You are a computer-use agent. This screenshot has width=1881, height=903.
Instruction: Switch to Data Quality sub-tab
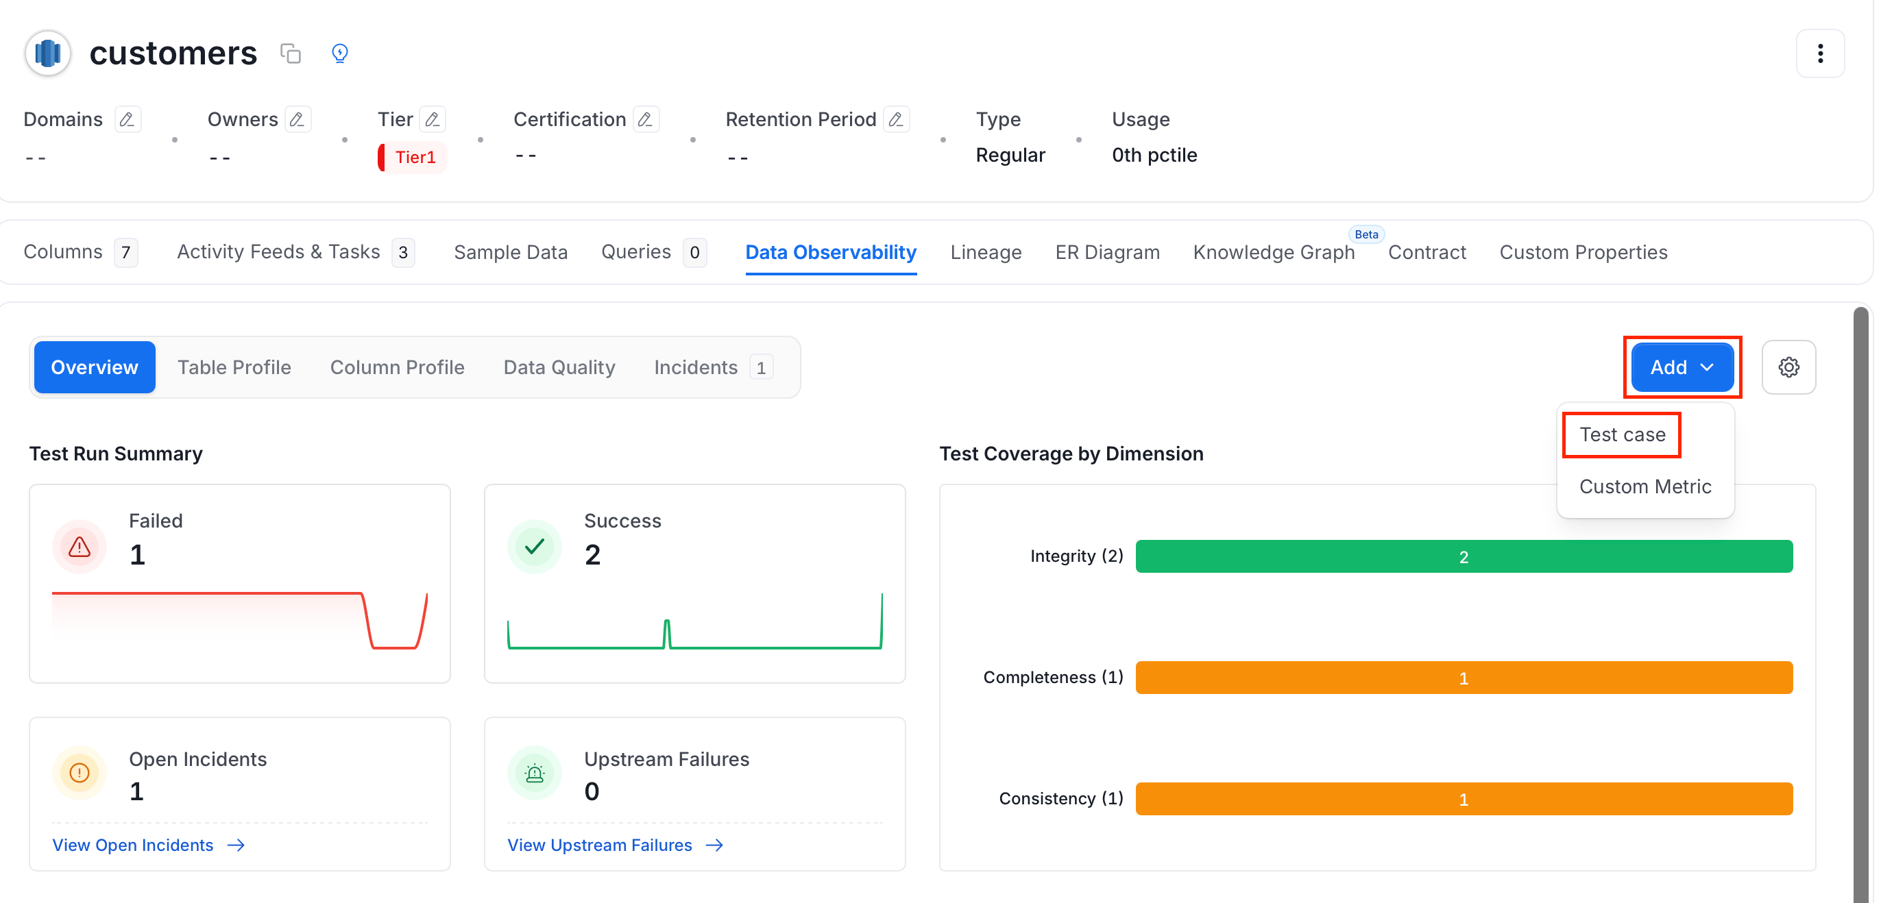[x=559, y=367]
